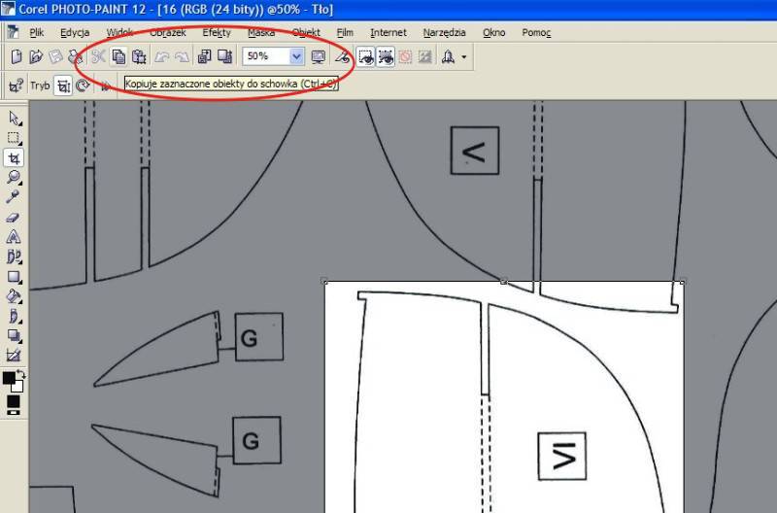Open the Plik menu
The height and width of the screenshot is (513, 777).
36,32
